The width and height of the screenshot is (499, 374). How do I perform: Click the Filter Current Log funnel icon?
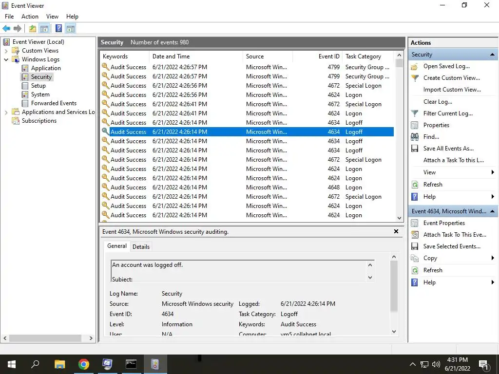click(x=415, y=113)
